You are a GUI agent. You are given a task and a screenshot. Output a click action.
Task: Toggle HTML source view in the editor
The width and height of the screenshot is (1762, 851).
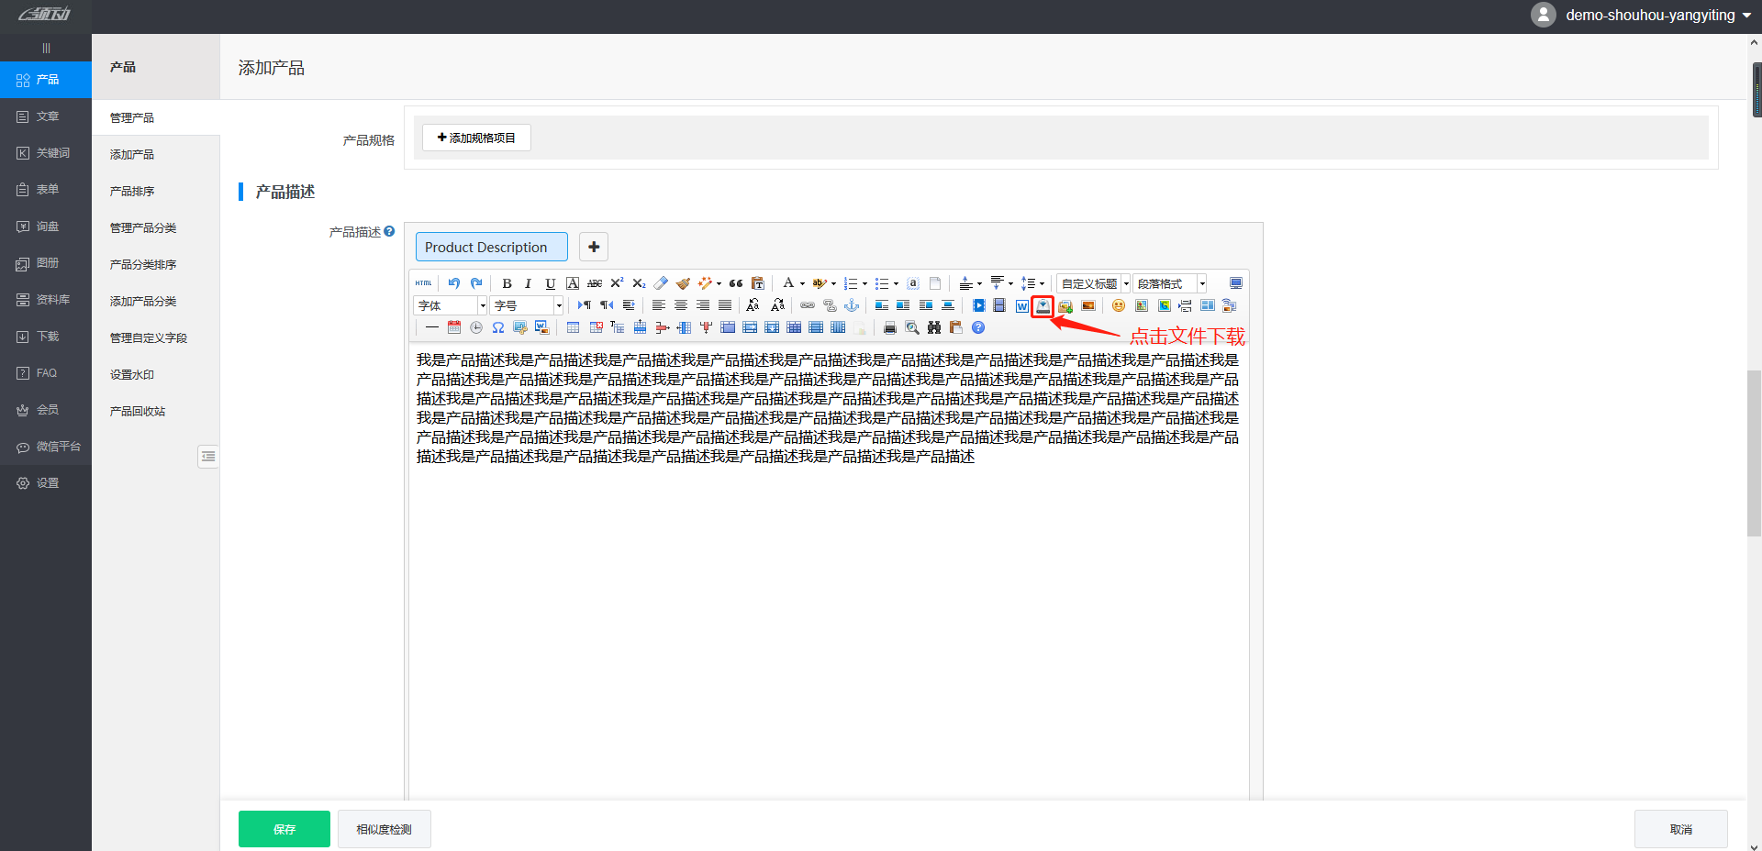tap(423, 283)
